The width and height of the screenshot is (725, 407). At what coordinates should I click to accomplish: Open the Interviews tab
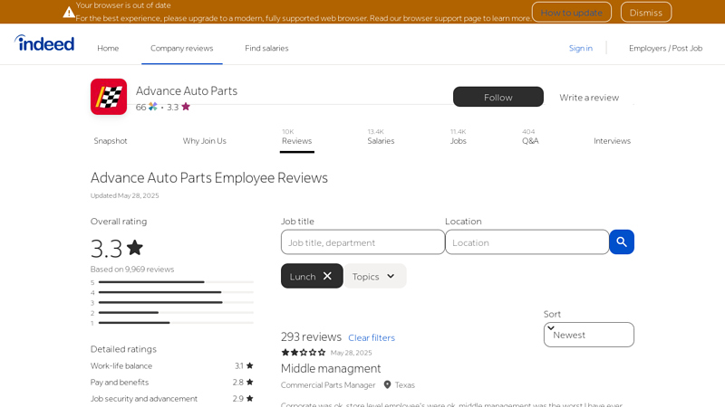tap(613, 141)
